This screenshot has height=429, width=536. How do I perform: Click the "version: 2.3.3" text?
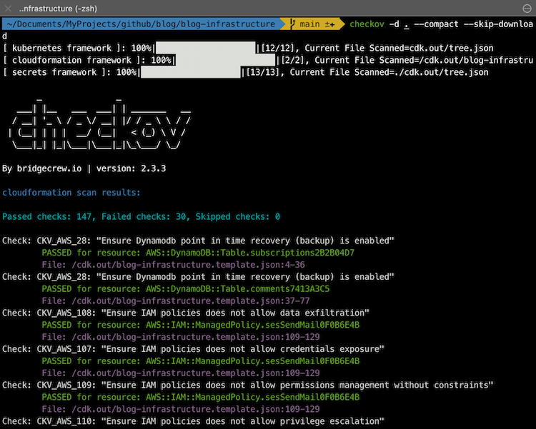[x=131, y=168]
